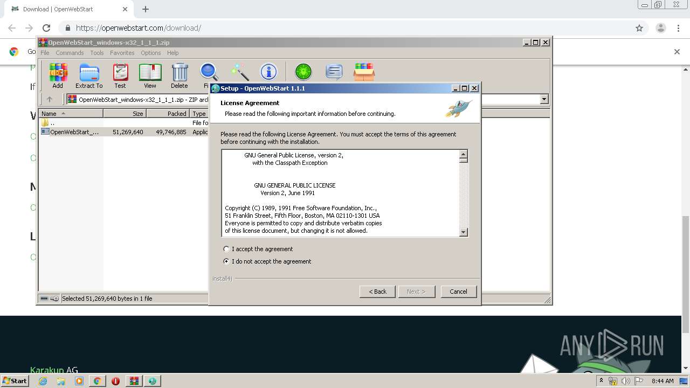Sort WinRAR list by Name column
This screenshot has height=388, width=690.
click(71, 113)
